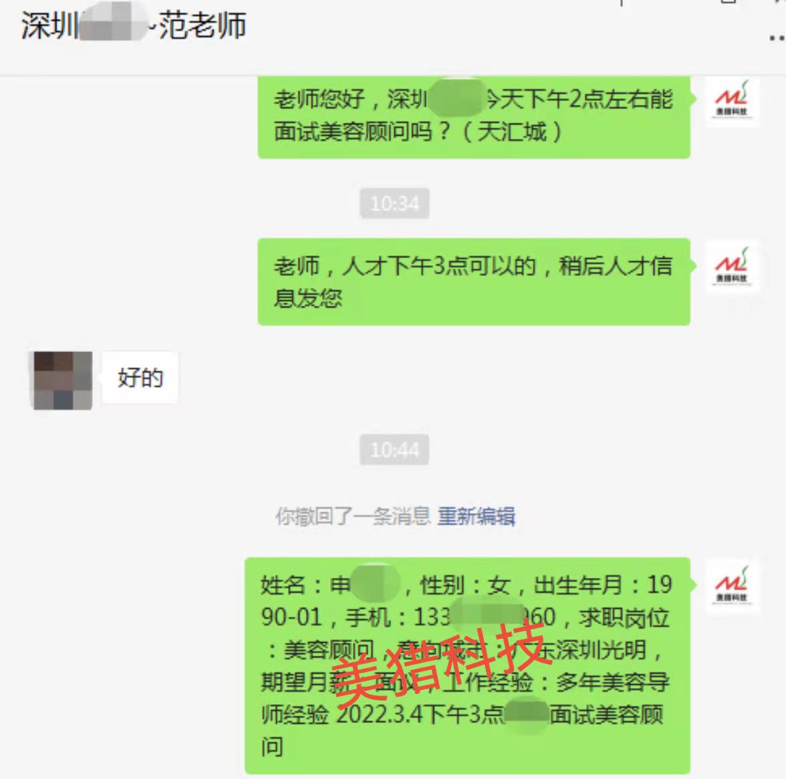This screenshot has width=786, height=779.
Task: Click the chat title ending in 范老师
Action: [134, 25]
